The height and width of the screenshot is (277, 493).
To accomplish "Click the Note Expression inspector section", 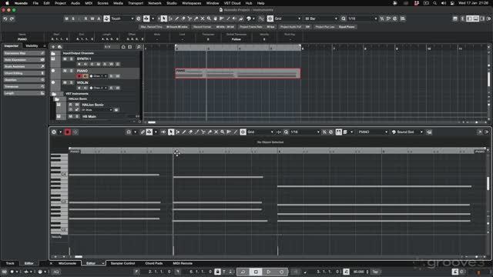I will tap(24, 60).
